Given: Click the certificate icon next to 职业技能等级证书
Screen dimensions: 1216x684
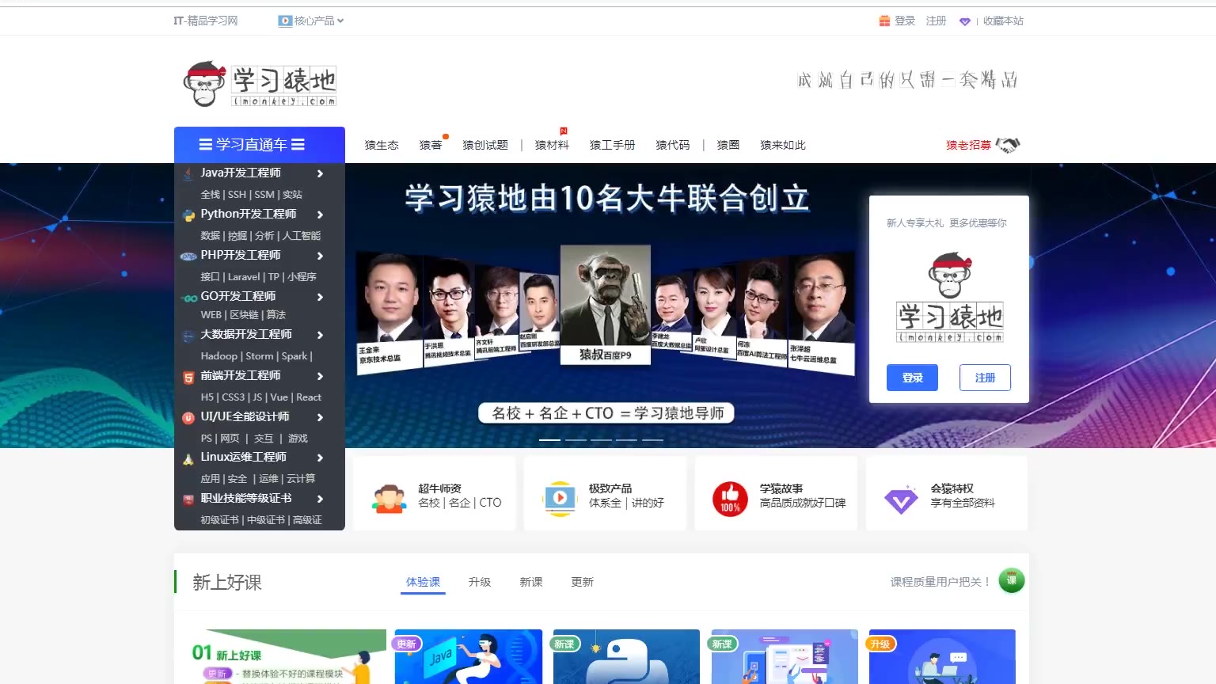Looking at the screenshot, I should coord(188,500).
